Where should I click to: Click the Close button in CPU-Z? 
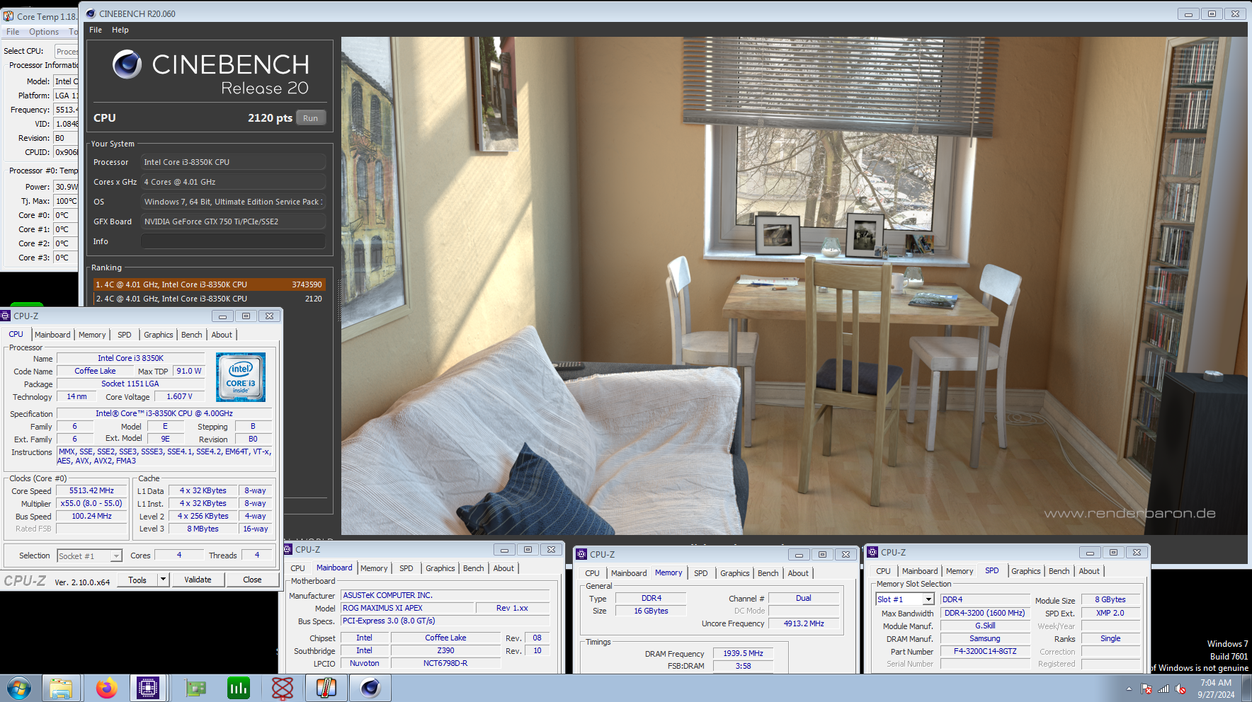point(252,580)
